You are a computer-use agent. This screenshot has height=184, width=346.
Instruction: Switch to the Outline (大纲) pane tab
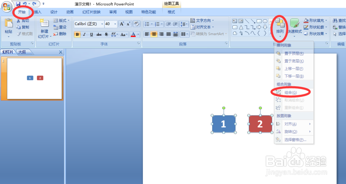(x=22, y=52)
